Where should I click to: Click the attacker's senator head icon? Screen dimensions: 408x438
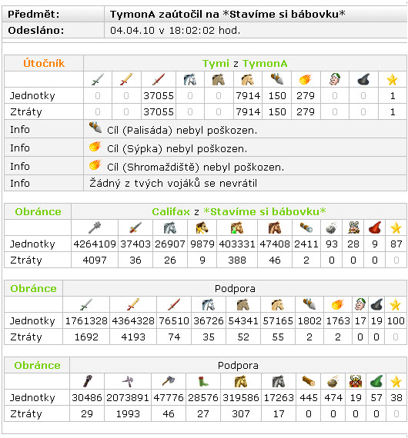point(335,79)
